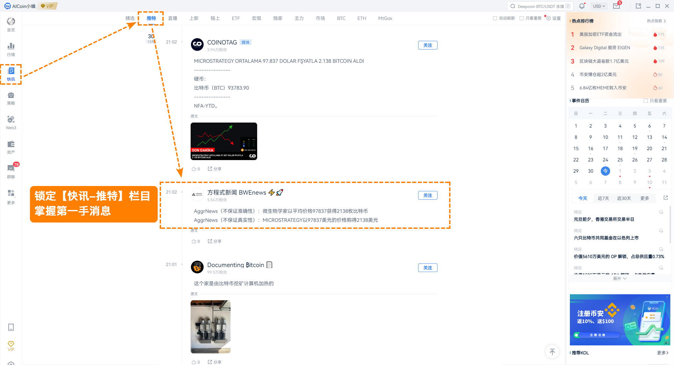Follow COINOTAG with 关注 button
This screenshot has width=674, height=365.
point(428,45)
